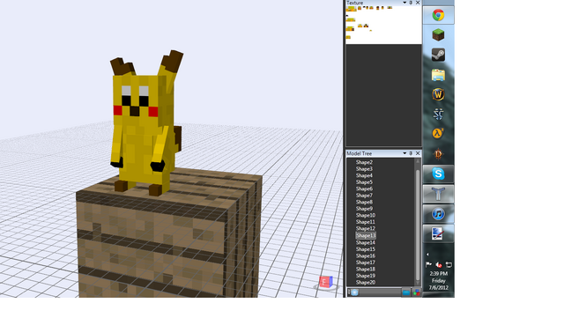Click the light-blue cube icon below Model Tree
564x318 pixels.
tap(354, 292)
